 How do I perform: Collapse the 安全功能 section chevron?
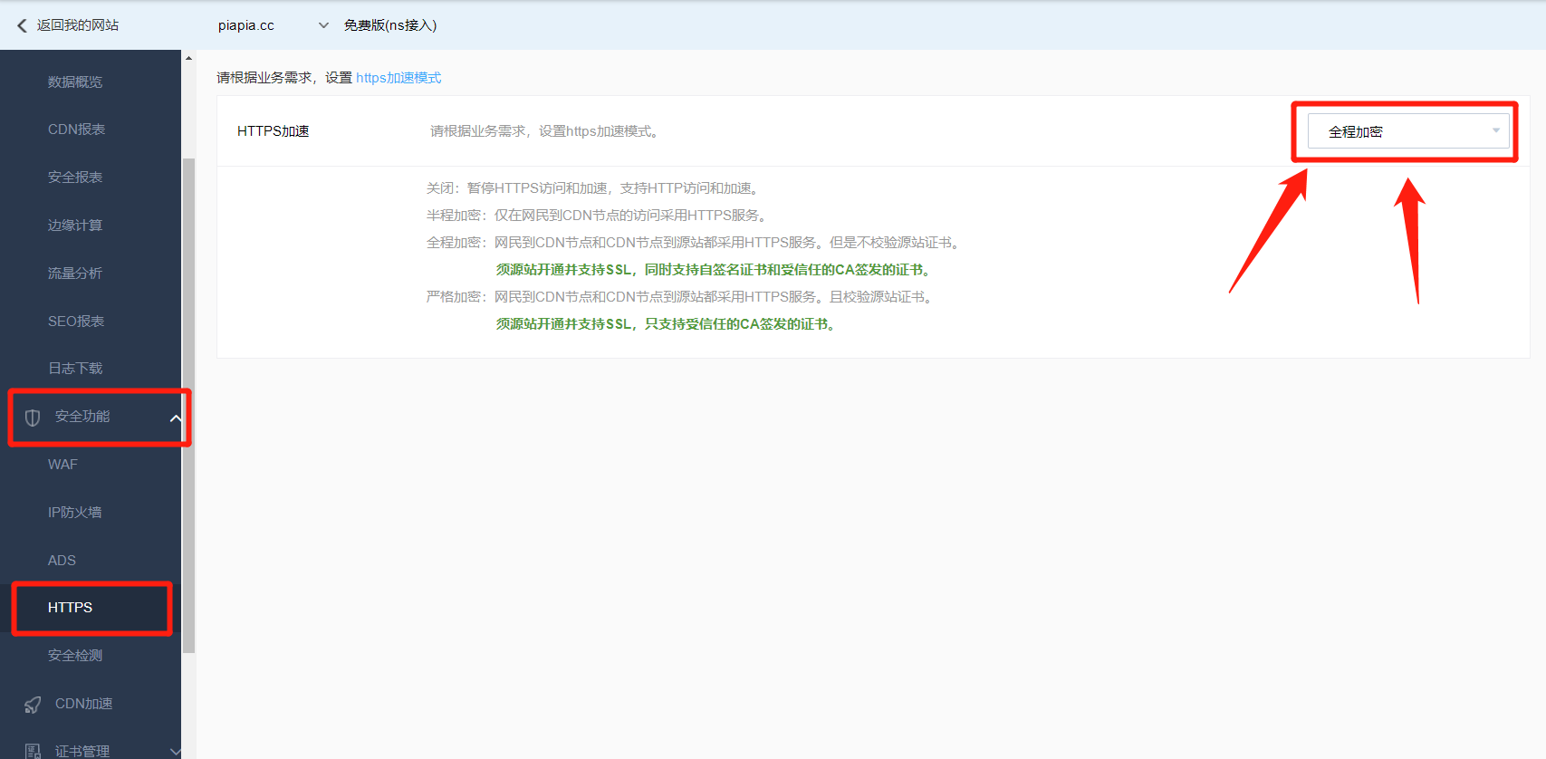176,418
